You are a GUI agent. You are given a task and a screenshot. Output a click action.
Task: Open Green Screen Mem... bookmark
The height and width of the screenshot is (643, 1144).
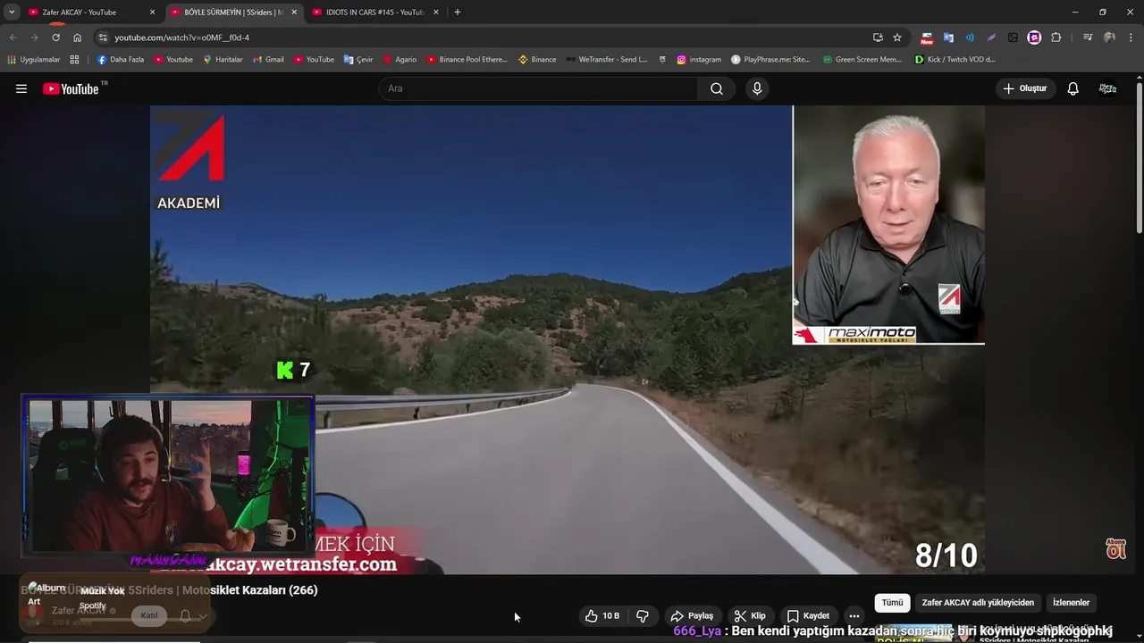pos(862,60)
